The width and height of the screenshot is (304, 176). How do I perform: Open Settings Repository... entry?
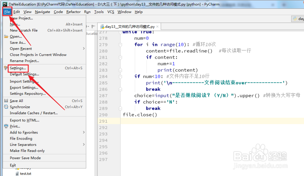tap(44, 94)
